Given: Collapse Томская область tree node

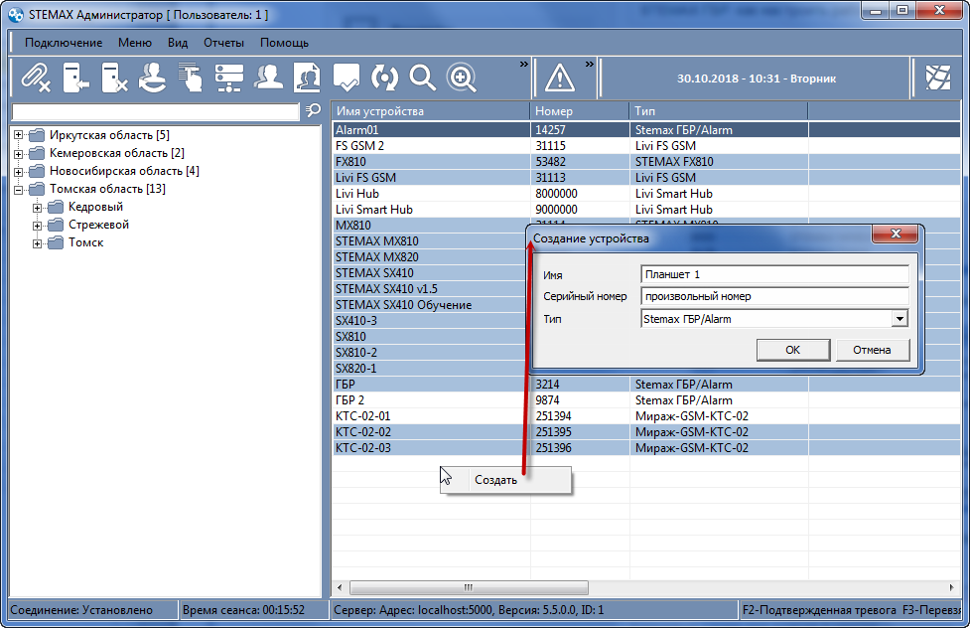Looking at the screenshot, I should tap(19, 190).
